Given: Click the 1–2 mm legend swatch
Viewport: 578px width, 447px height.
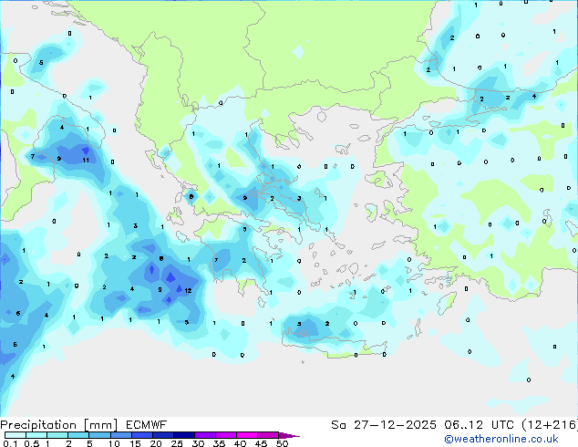Looking at the screenshot, I should coord(57,435).
